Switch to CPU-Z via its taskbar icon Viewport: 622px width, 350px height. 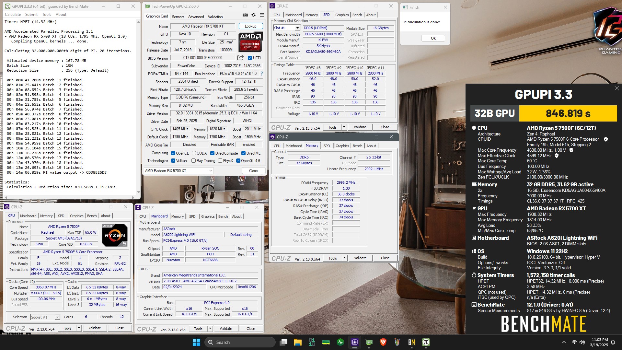click(x=355, y=342)
